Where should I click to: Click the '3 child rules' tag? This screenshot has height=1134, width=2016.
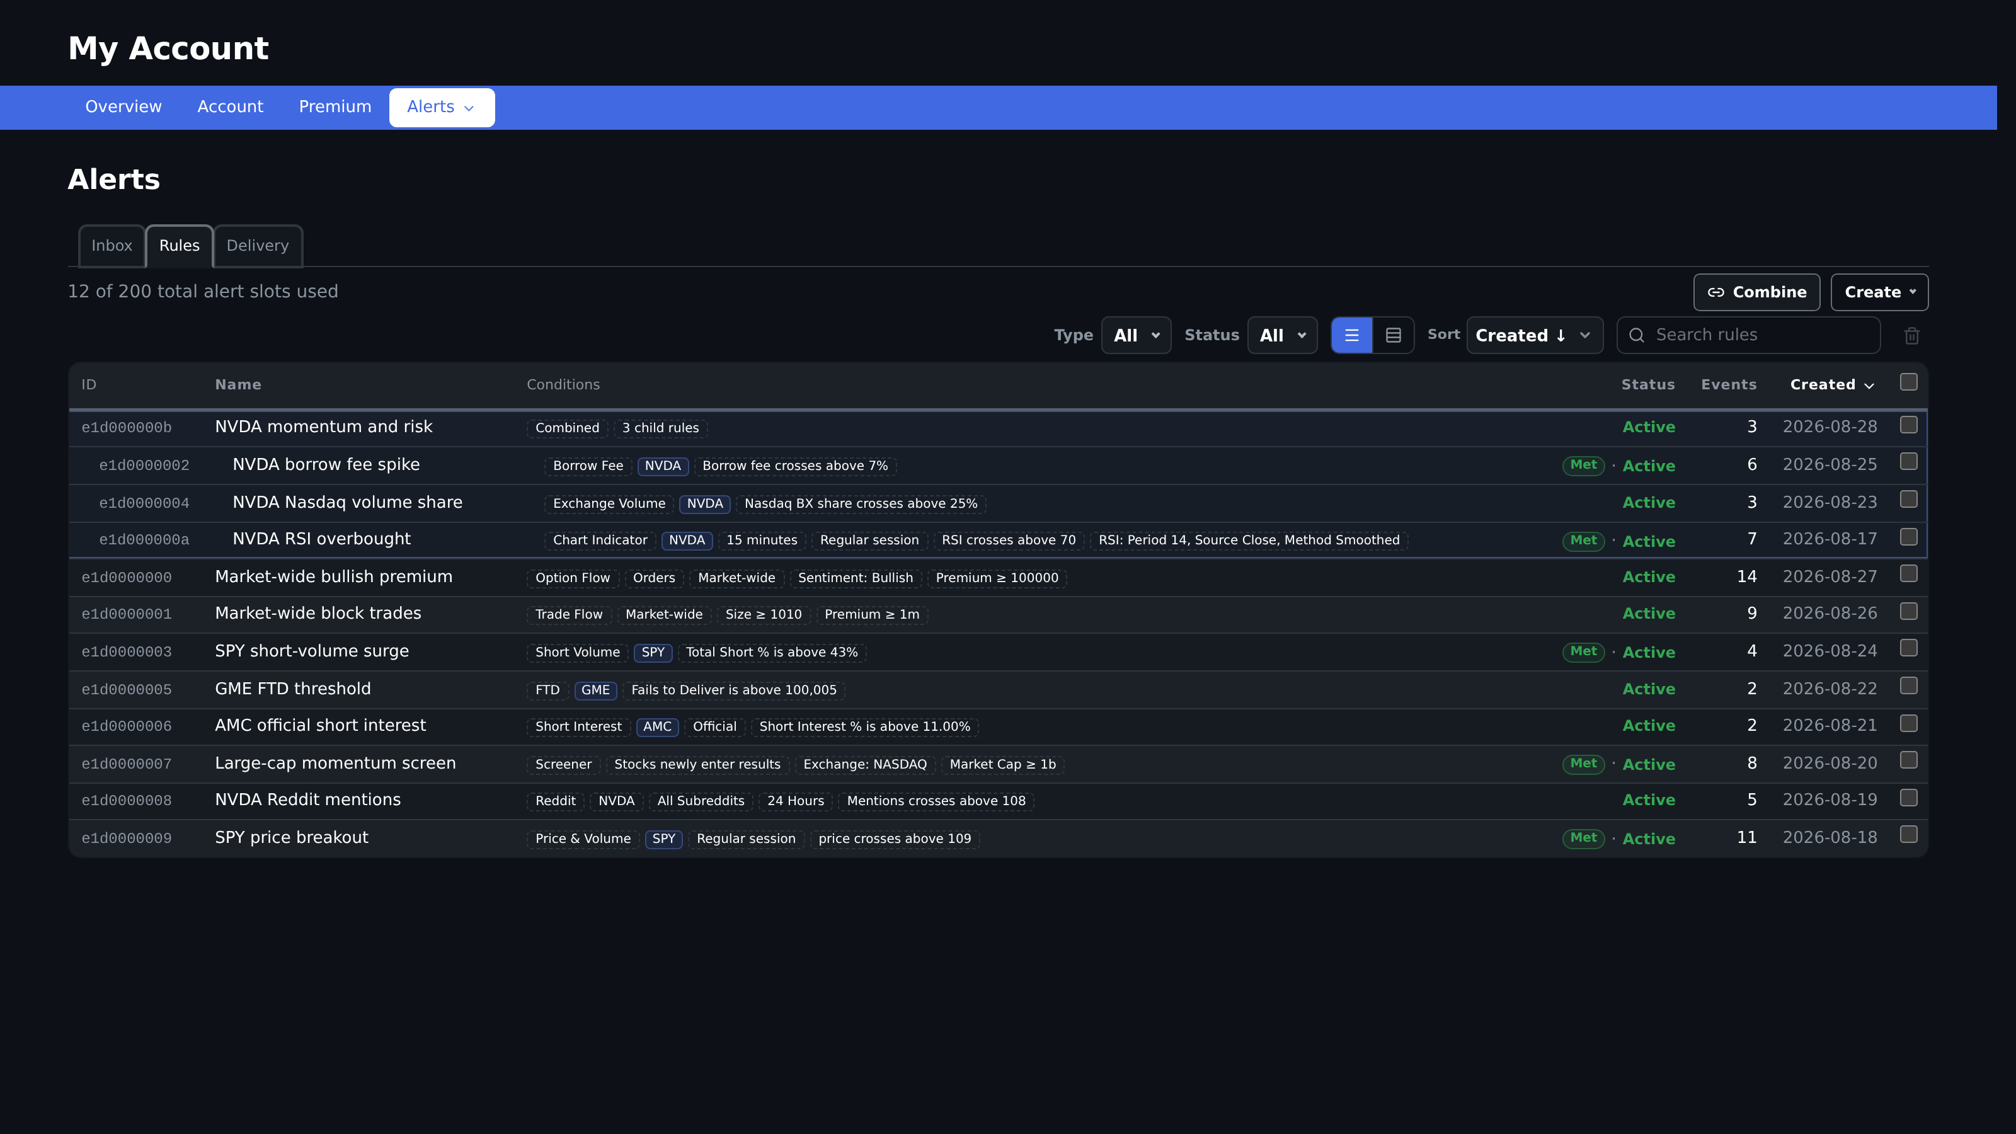pyautogui.click(x=660, y=428)
